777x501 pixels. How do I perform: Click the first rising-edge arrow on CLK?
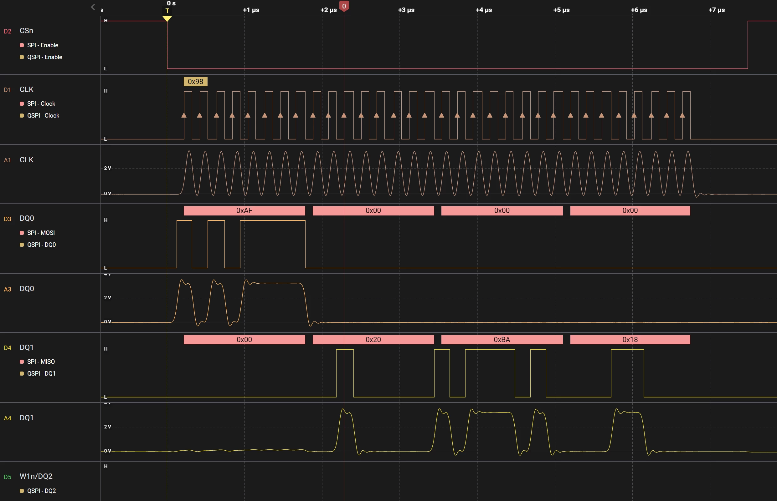point(184,115)
